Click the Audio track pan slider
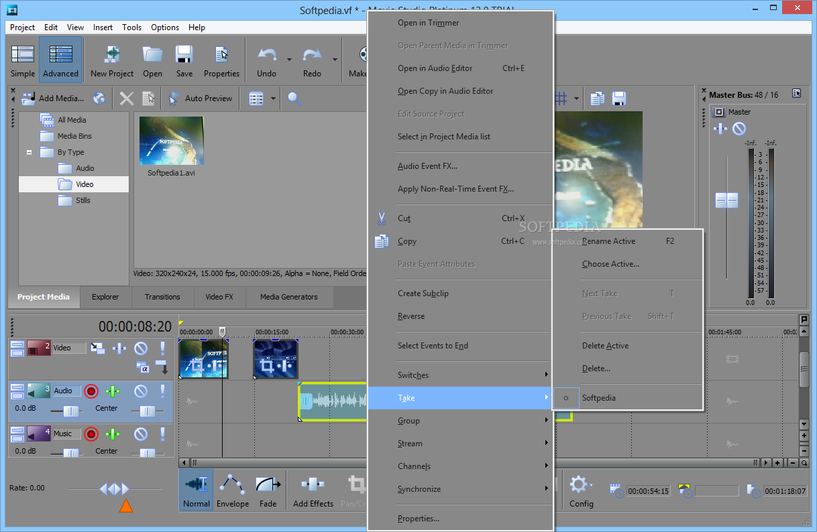 click(x=147, y=411)
